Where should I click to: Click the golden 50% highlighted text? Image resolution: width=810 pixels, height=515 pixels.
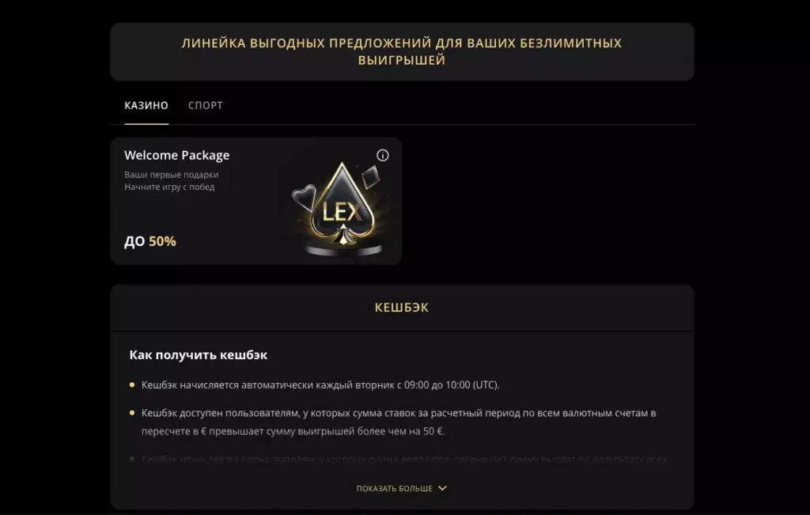(x=165, y=241)
